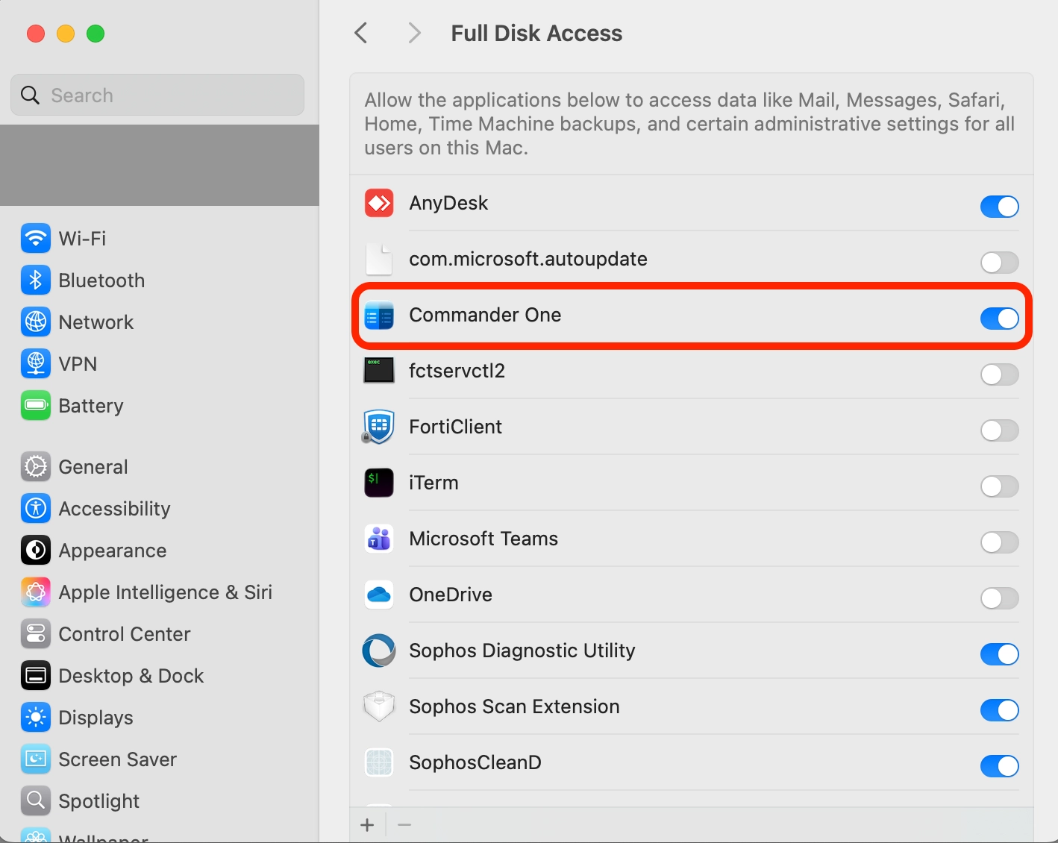Go back using the back arrow
1058x843 pixels.
[361, 33]
